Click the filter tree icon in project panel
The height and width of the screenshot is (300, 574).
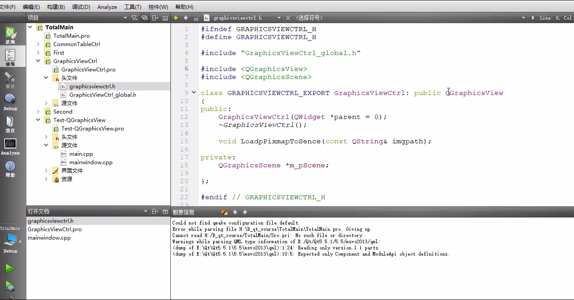tap(134, 18)
